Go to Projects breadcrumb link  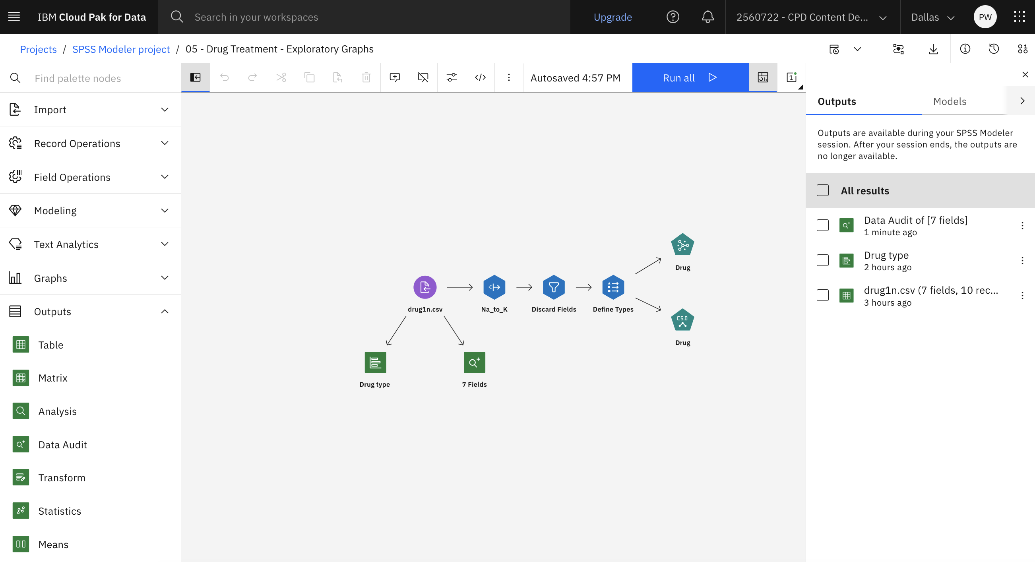click(38, 49)
